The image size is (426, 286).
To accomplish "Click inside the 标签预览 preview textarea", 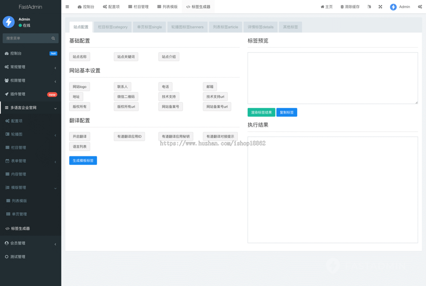I will point(333,78).
